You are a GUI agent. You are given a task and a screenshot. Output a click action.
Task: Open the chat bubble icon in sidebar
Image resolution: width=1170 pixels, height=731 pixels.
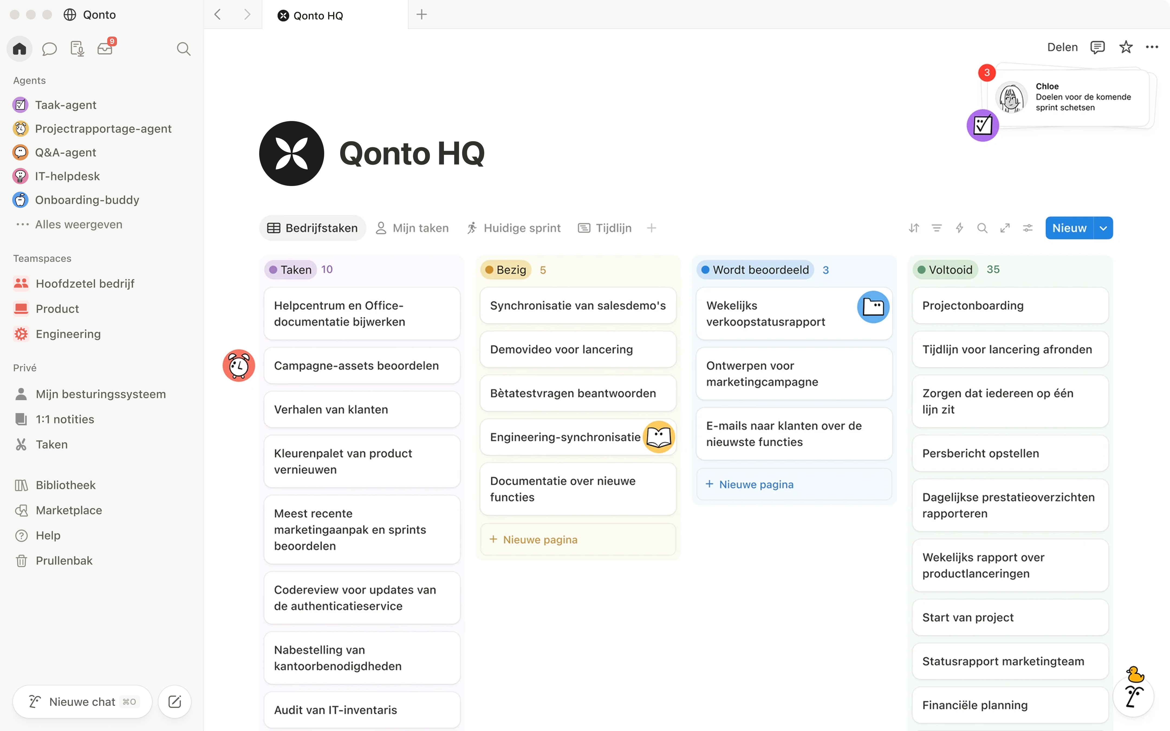coord(49,48)
